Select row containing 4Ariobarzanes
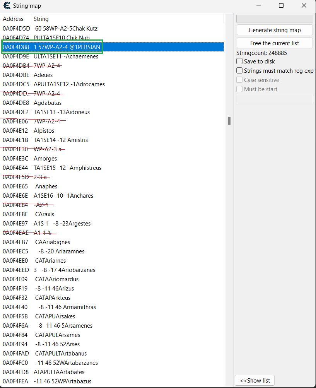 (112, 270)
